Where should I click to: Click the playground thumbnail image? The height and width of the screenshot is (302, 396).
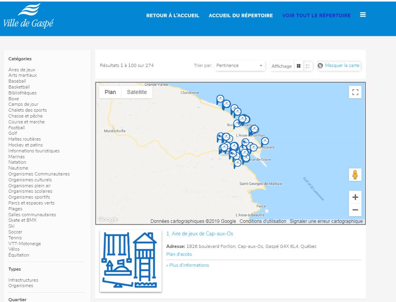[131, 261]
